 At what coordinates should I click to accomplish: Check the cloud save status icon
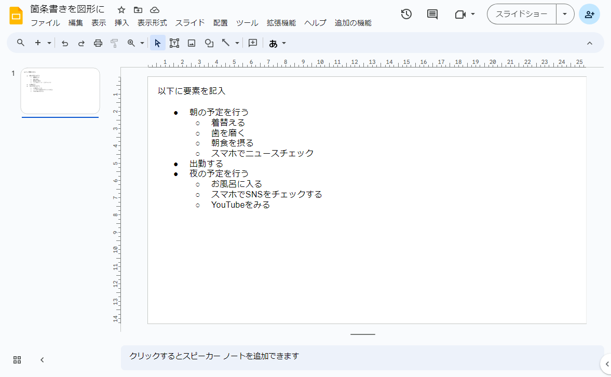[155, 10]
